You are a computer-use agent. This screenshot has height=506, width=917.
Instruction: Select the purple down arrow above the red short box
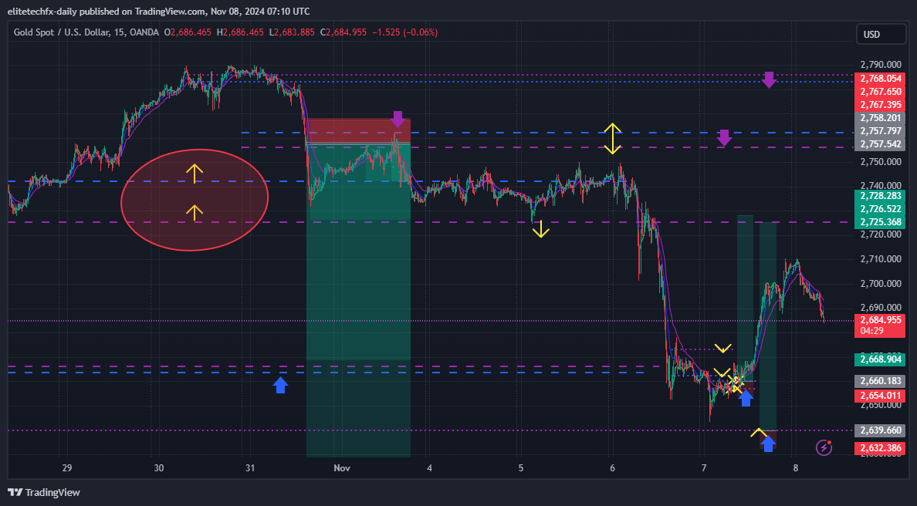[x=398, y=120]
